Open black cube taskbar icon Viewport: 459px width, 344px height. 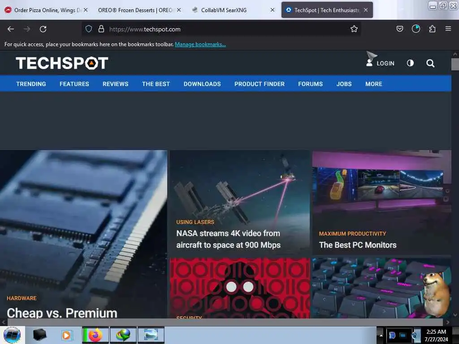point(40,335)
